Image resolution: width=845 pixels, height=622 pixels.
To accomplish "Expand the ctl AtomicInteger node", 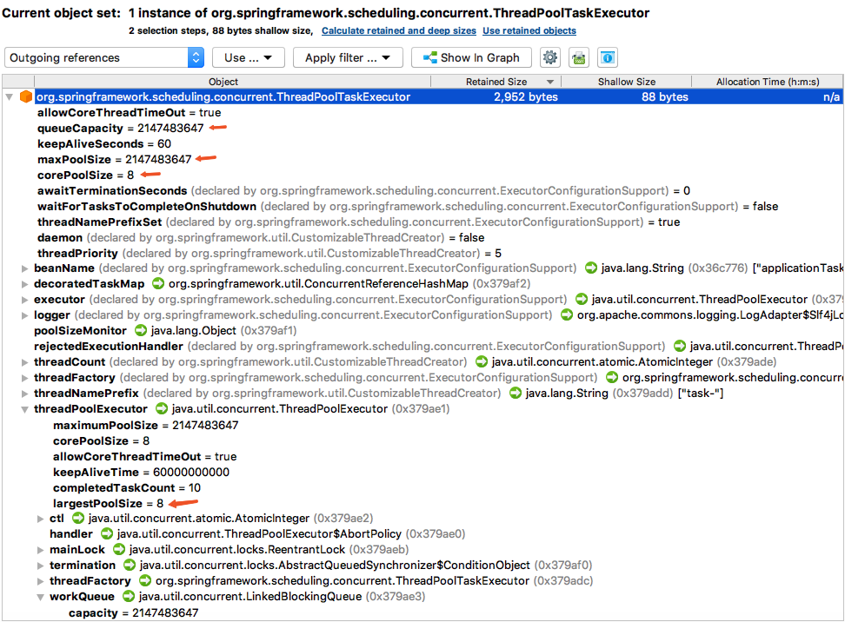I will coord(40,518).
